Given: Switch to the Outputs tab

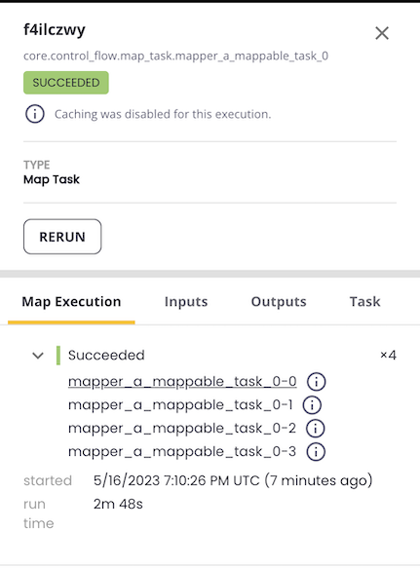Looking at the screenshot, I should pyautogui.click(x=279, y=302).
